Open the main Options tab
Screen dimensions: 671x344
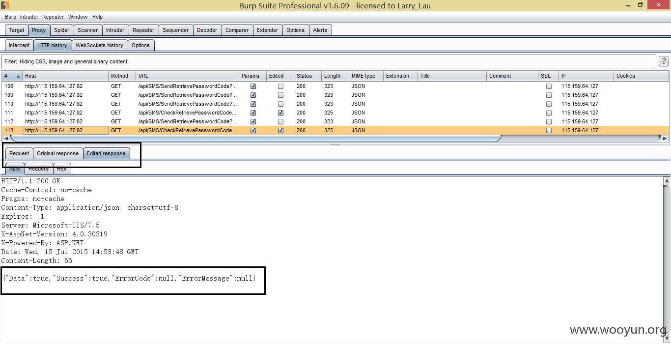pos(295,30)
